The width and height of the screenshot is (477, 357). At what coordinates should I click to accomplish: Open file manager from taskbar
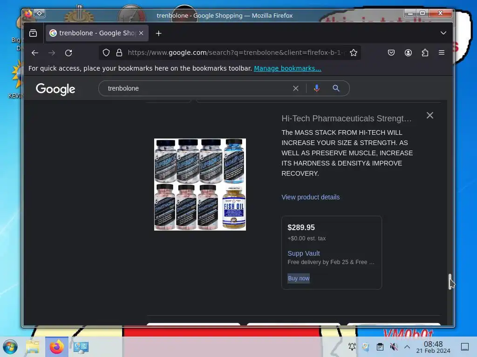point(33,347)
